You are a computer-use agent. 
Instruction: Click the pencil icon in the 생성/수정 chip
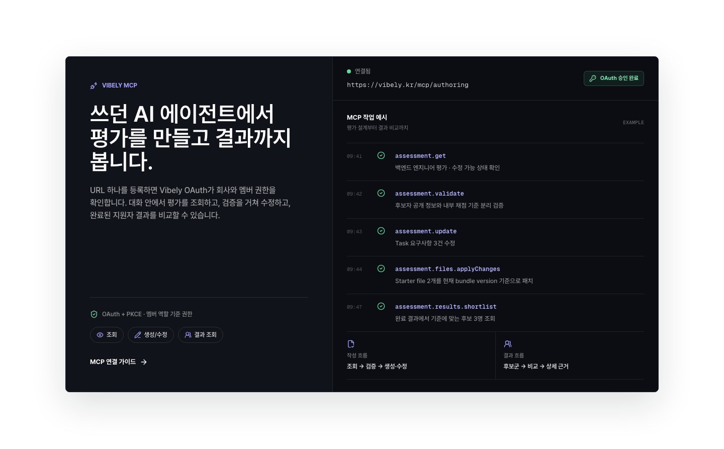click(138, 335)
